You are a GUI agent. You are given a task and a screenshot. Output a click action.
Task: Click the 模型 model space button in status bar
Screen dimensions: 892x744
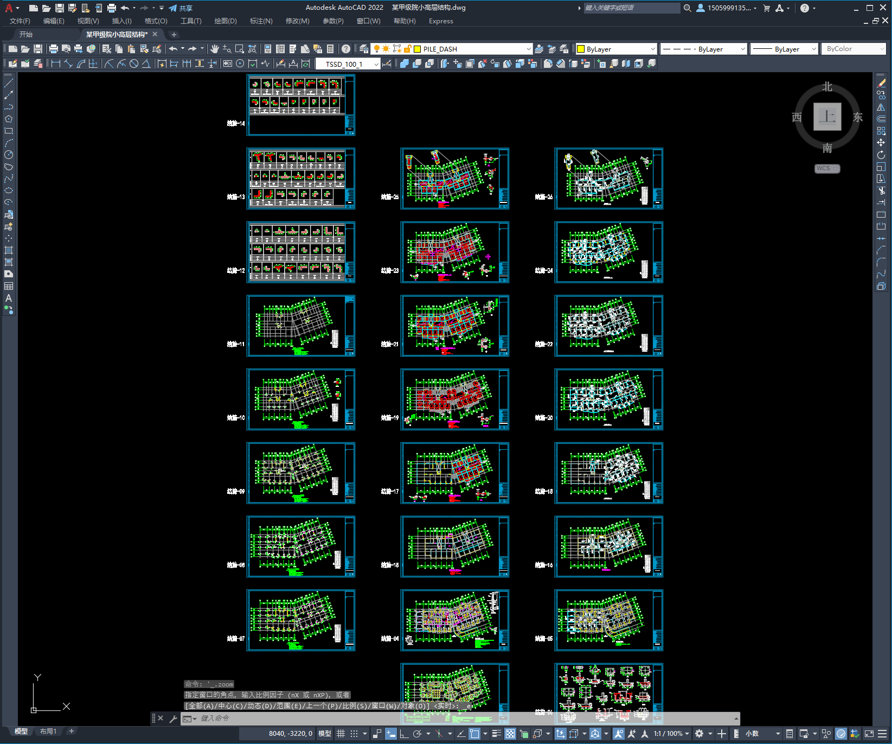[x=325, y=734]
